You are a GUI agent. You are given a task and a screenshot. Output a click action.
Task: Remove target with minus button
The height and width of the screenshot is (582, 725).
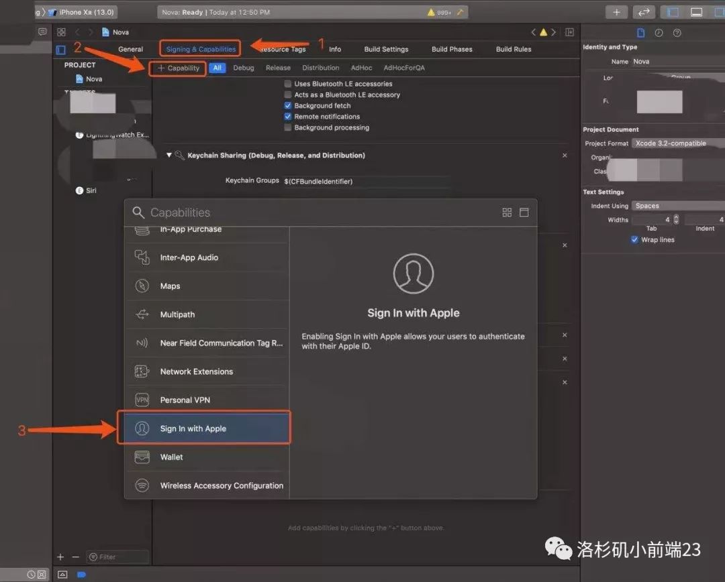(x=76, y=557)
